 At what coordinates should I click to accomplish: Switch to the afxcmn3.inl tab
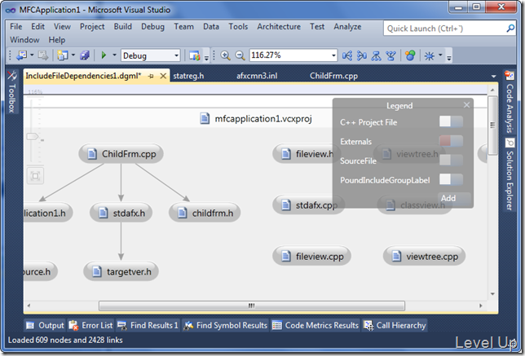point(257,76)
